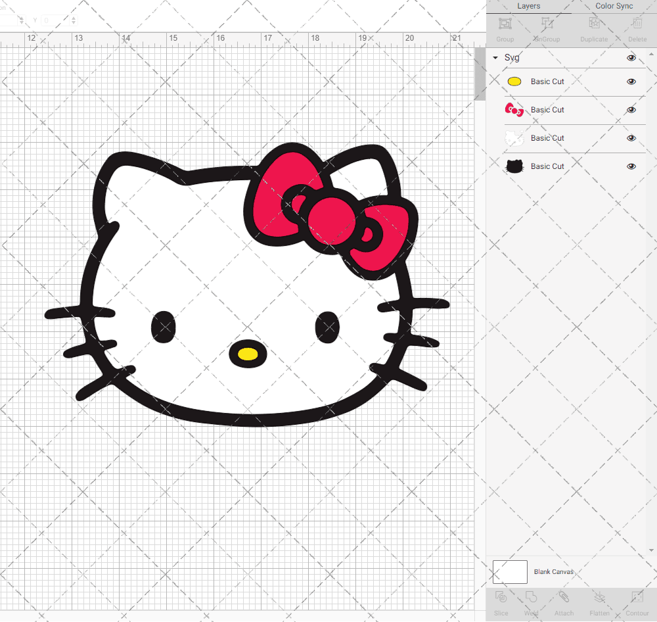Click the red bow on the canvas
Viewport: 657px width, 622px height.
tap(331, 211)
